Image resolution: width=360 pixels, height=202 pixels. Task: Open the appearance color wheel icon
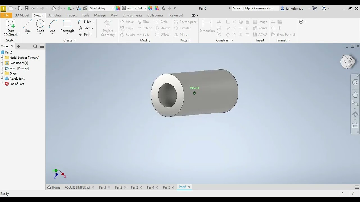118,8
